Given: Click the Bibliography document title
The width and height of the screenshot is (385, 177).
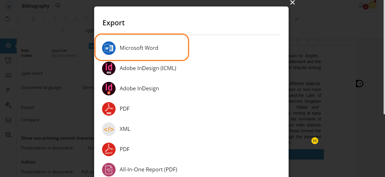Looking at the screenshot, I should click(x=36, y=6).
